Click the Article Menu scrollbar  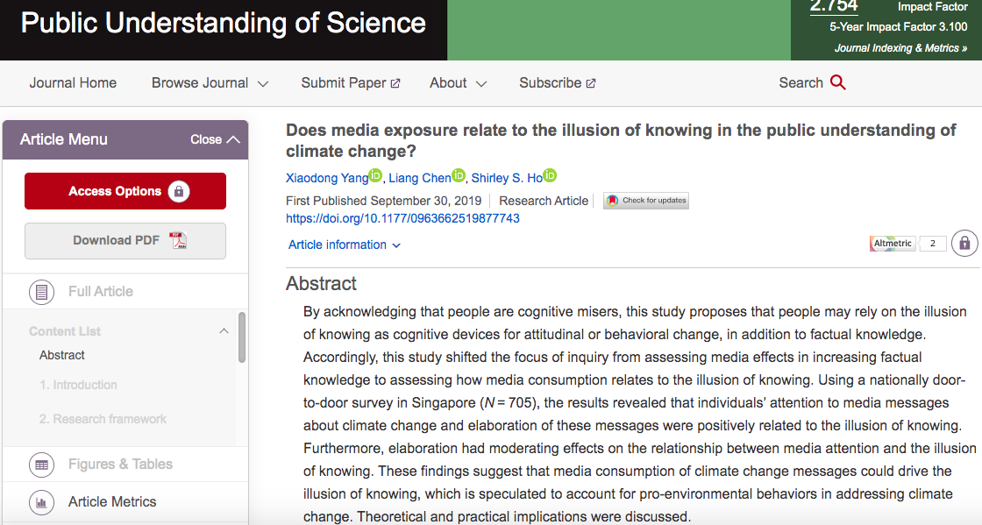[x=242, y=337]
